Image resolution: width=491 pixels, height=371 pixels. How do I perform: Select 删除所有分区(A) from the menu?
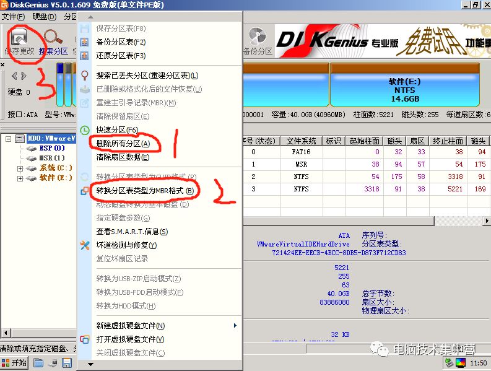click(x=123, y=143)
